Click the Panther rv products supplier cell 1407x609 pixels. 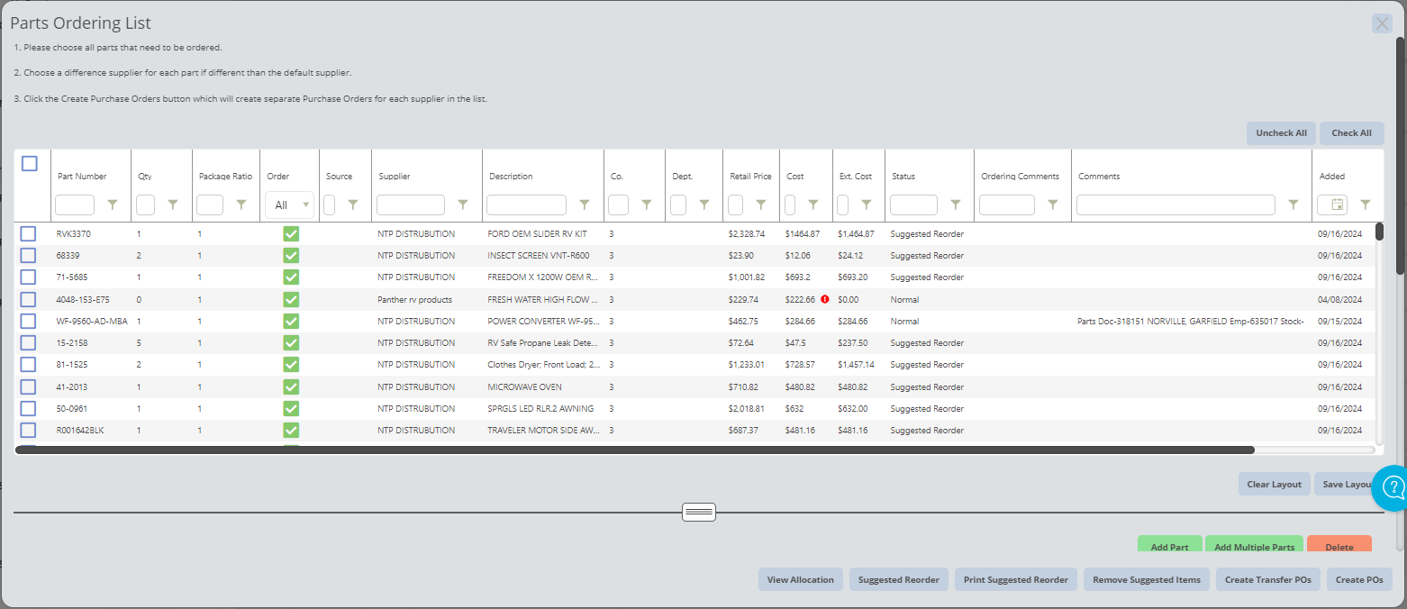[414, 299]
